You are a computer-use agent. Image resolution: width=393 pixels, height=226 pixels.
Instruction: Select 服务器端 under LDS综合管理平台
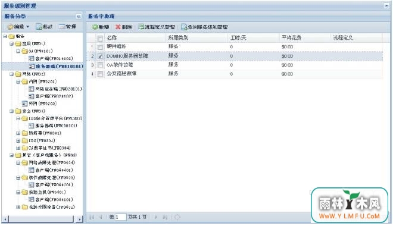56,125
